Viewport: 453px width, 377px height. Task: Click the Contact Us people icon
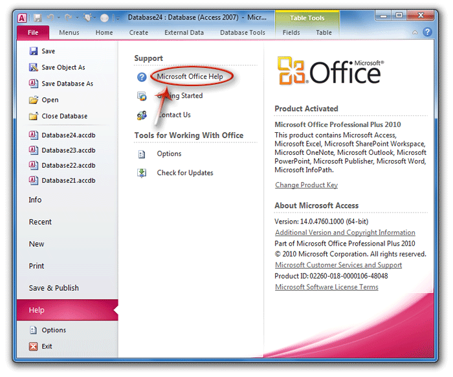142,115
